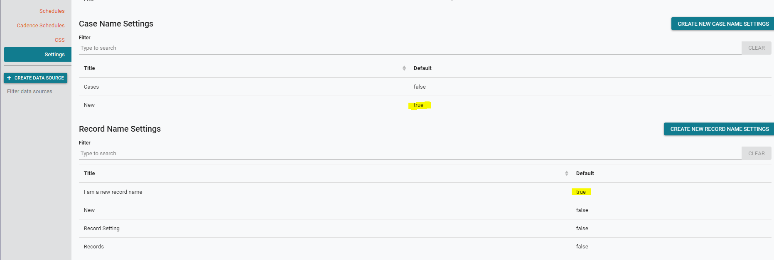Go to Cadence Schedules in sidebar
The image size is (774, 260).
[x=41, y=26]
